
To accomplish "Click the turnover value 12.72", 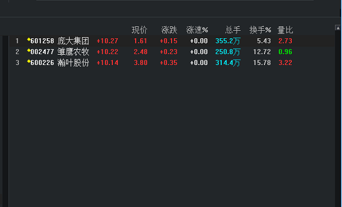I will coord(262,52).
